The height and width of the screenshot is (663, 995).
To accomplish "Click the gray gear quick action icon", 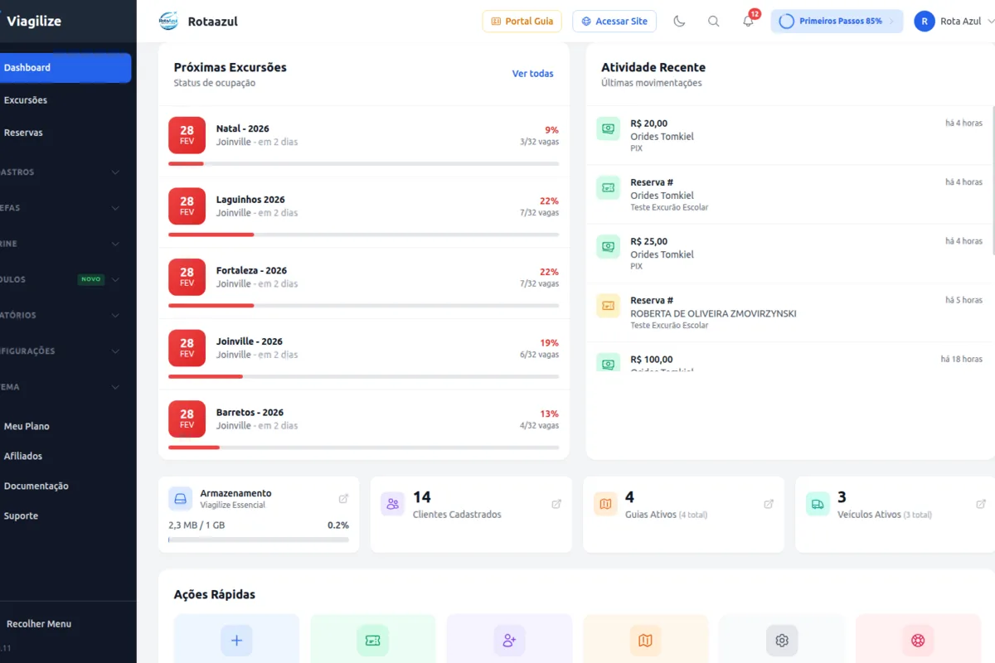I will (x=781, y=641).
